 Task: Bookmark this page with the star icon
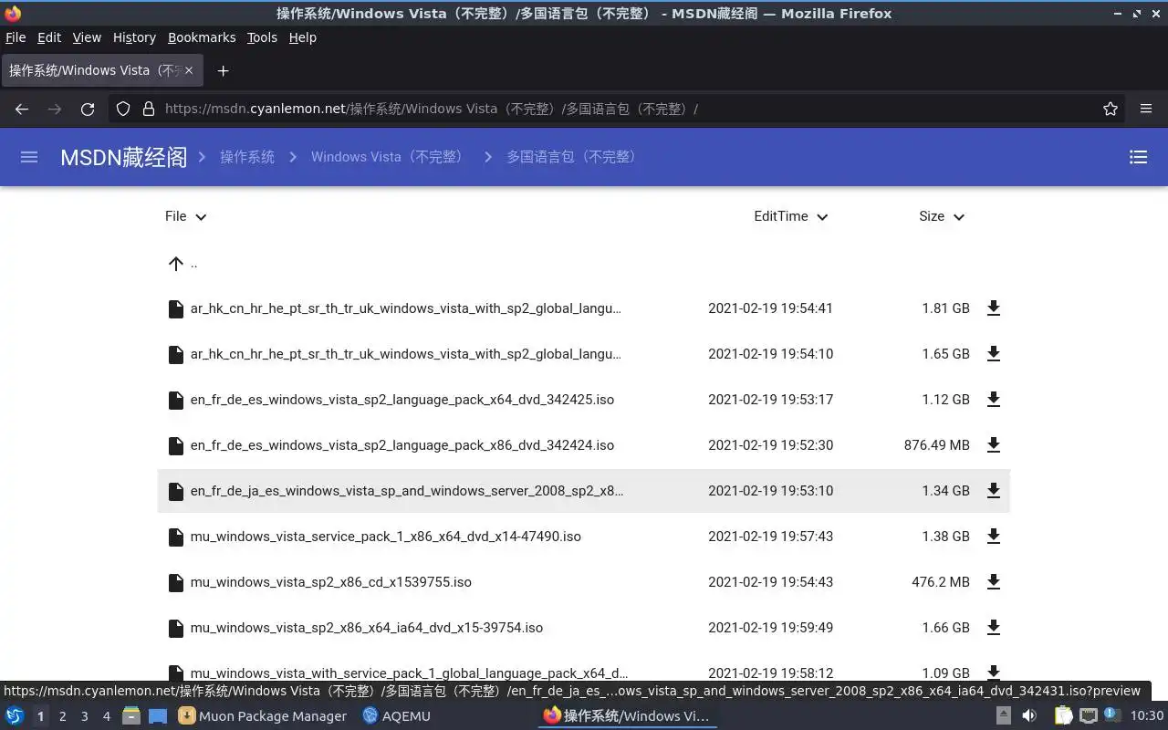1111,109
